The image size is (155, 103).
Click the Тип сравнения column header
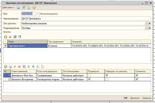(59, 42)
